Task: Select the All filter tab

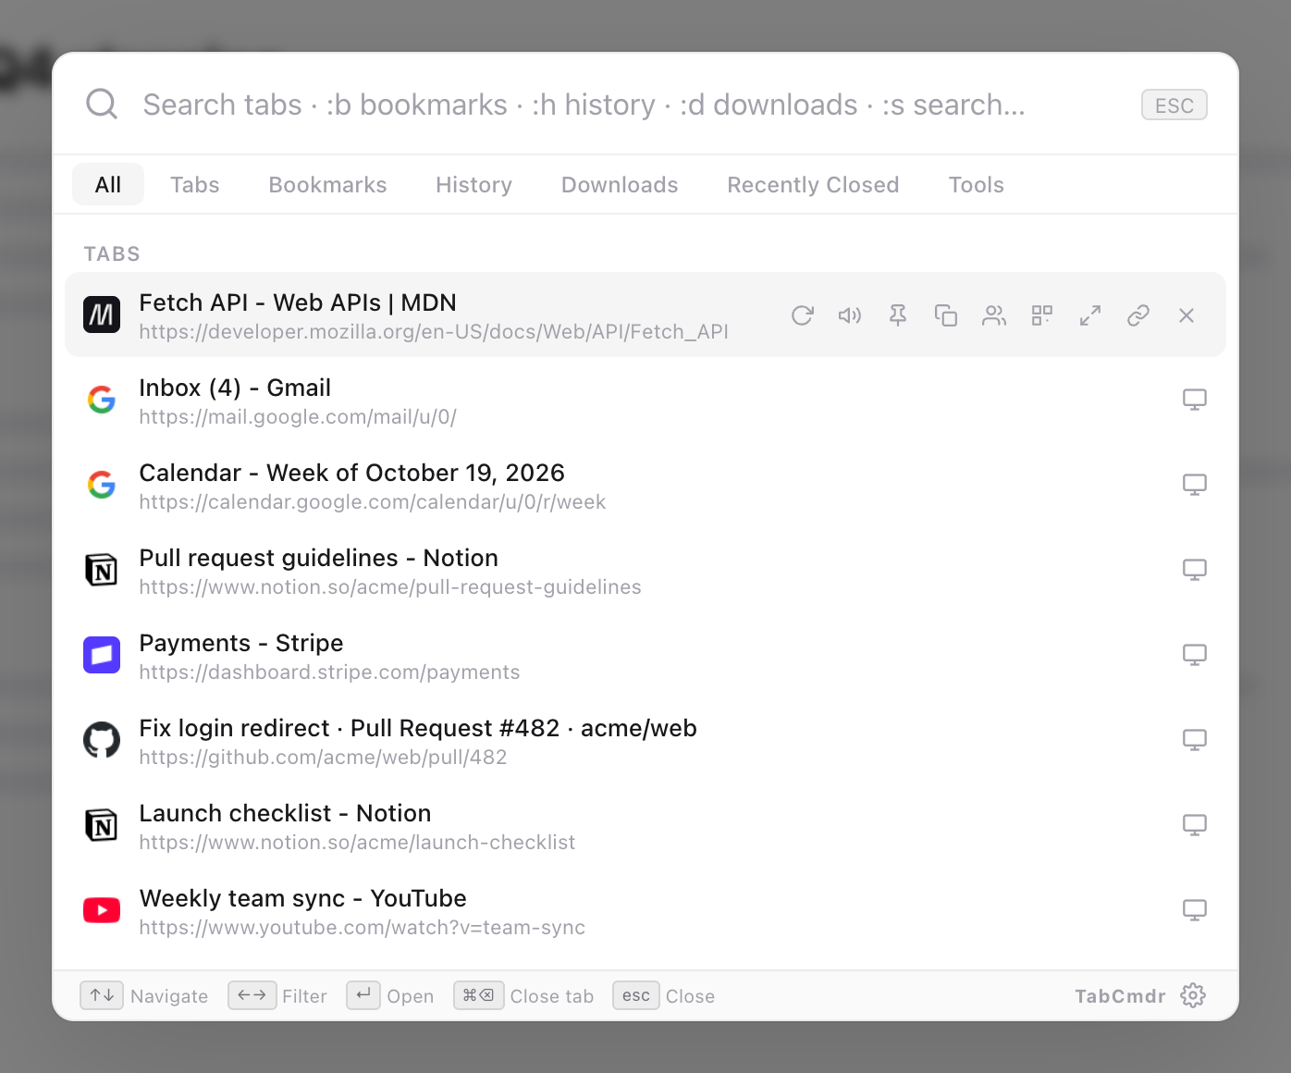Action: point(108,184)
